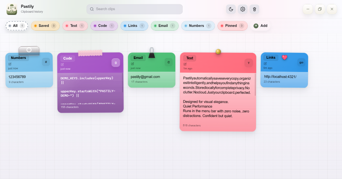The image size is (342, 179).
Task: Click the '1m ago' timestamp
Action: click(x=188, y=68)
